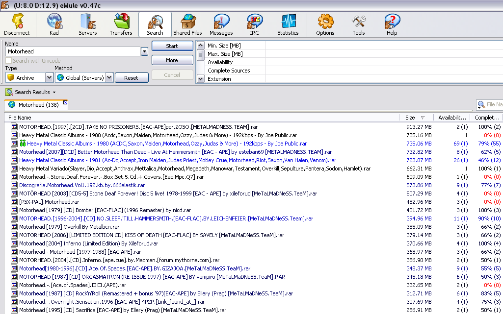Viewport: 503px width, 314px height.
Task: Open the Kad network window
Action: pyautogui.click(x=54, y=24)
